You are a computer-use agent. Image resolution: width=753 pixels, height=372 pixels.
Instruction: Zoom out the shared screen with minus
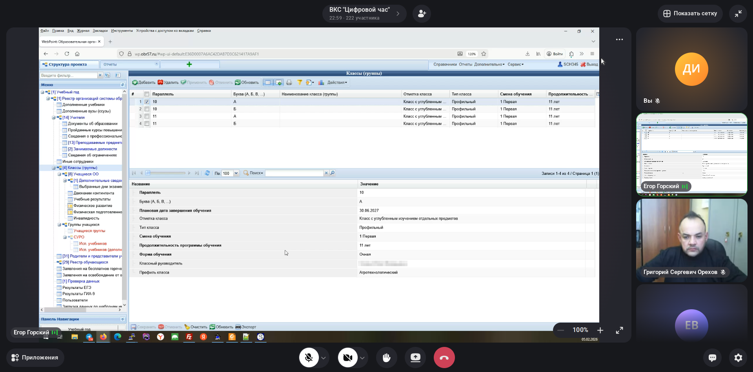pyautogui.click(x=561, y=330)
